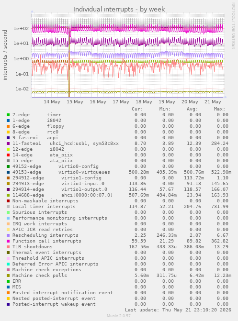Click the olive Machine check polls swatch
Viewport: 238px width, 321px height.
click(8, 276)
